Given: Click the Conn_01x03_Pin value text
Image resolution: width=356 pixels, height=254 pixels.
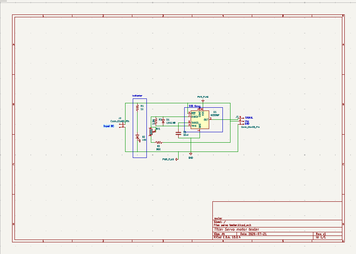Looking at the screenshot, I should pos(250,127).
